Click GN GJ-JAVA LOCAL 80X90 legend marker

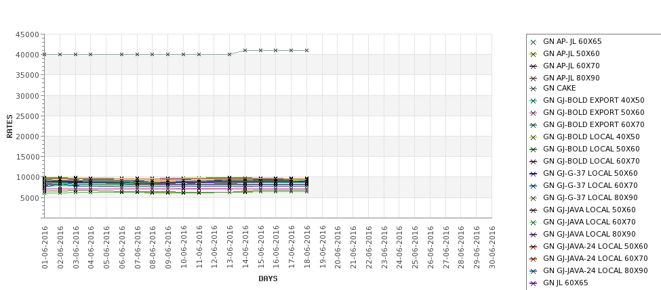[534, 235]
